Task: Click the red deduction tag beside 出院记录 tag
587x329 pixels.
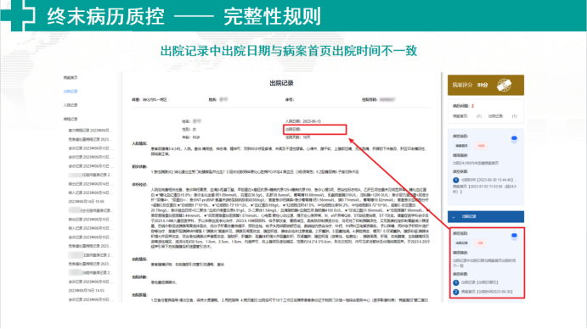Action: tap(480, 243)
